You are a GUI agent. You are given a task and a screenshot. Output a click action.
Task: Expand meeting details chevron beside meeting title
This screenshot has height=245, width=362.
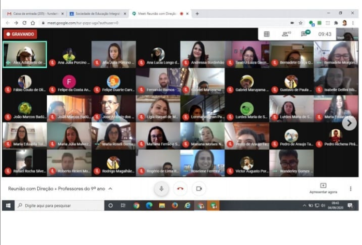pos(110,188)
